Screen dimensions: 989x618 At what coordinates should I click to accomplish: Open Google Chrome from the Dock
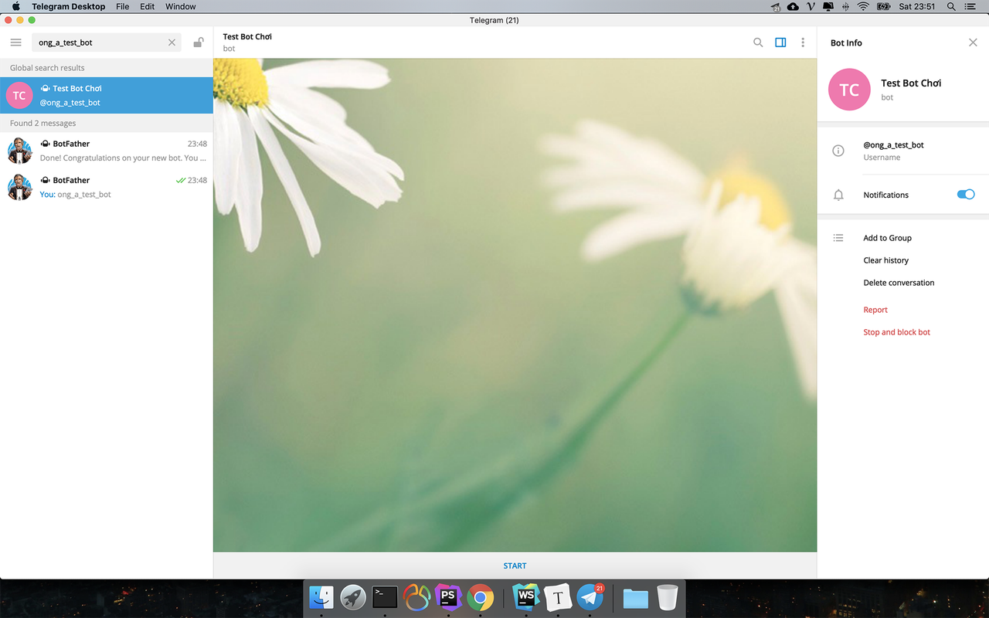[480, 597]
